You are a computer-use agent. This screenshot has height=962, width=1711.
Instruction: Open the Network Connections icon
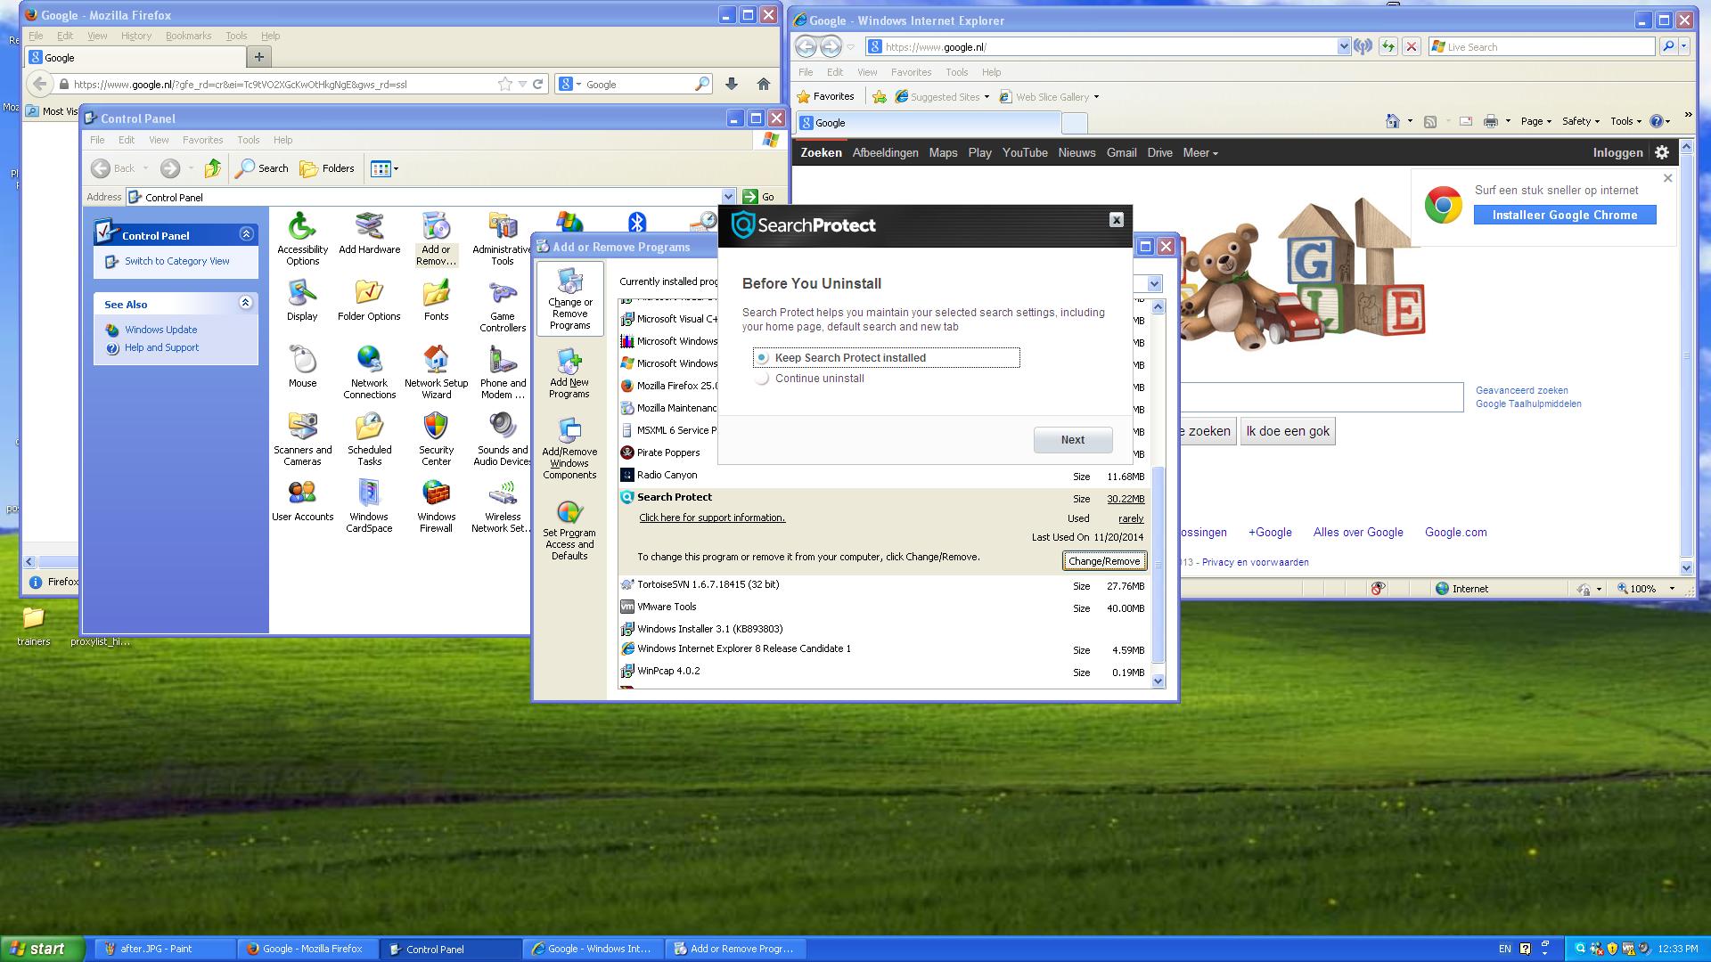tap(369, 372)
